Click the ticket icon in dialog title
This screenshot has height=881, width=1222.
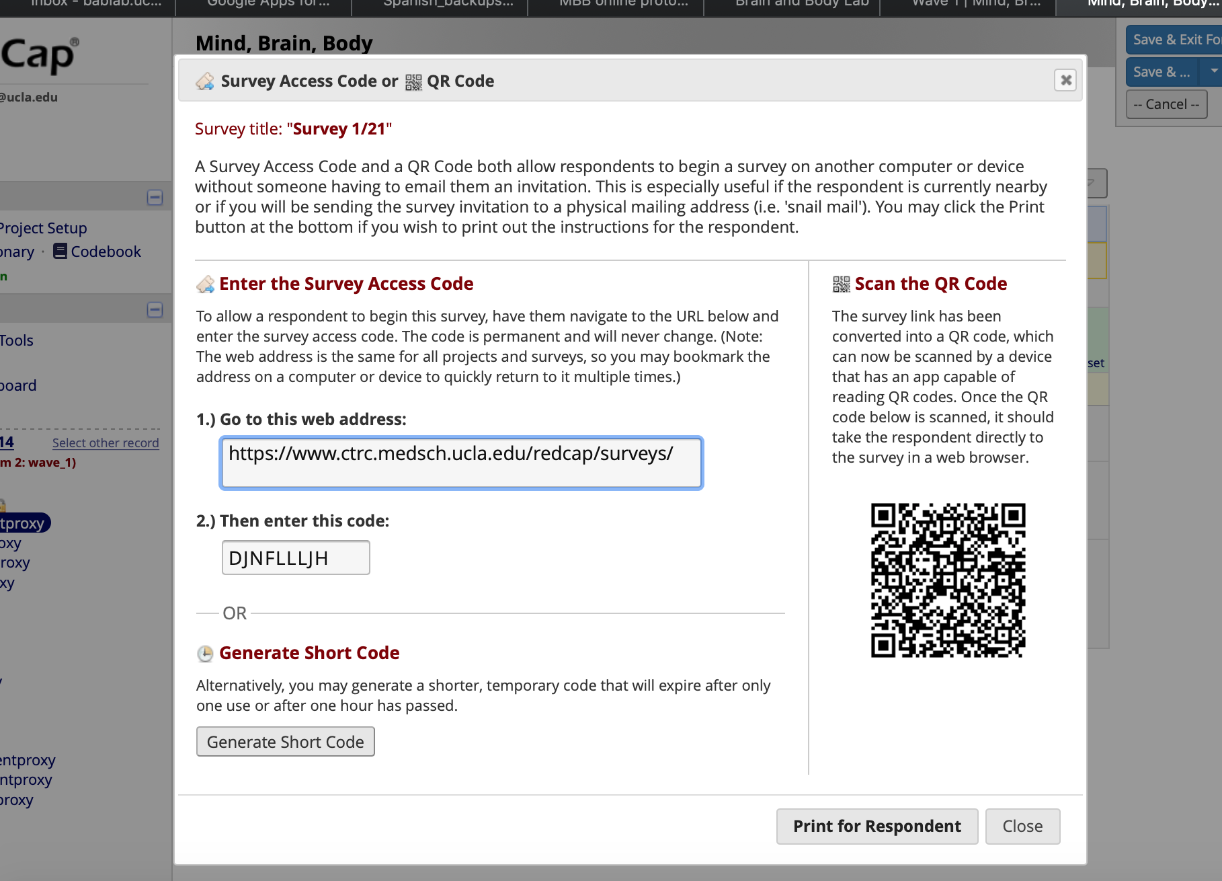point(205,81)
